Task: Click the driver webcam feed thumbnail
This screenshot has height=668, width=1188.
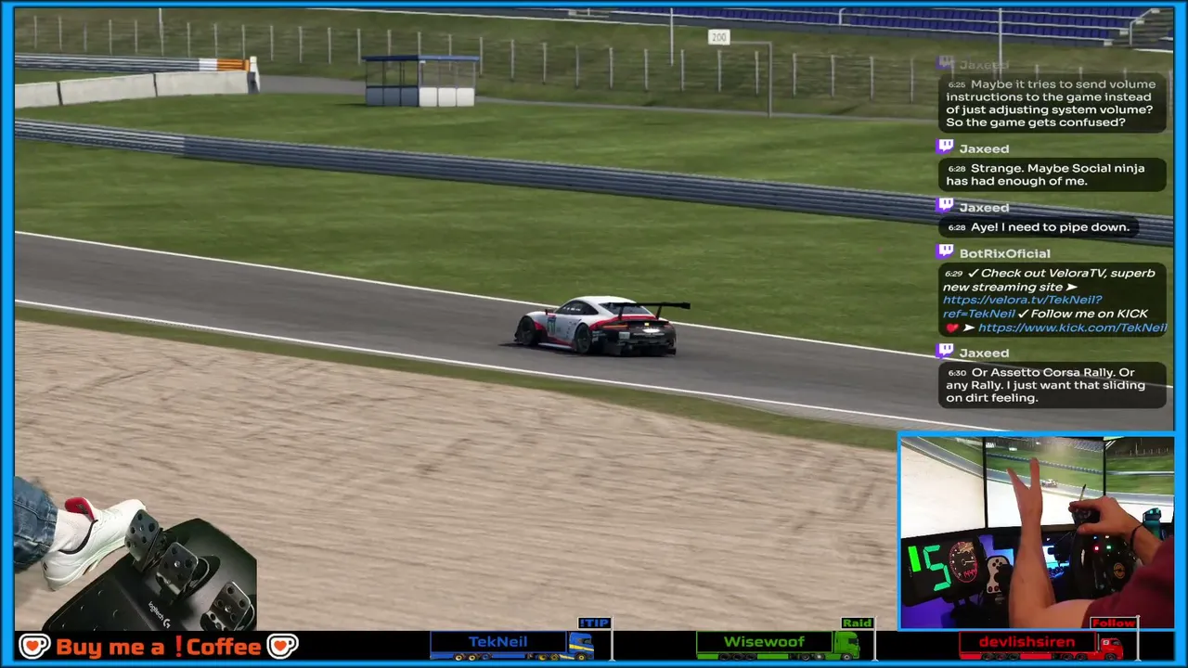Action: [1036, 532]
